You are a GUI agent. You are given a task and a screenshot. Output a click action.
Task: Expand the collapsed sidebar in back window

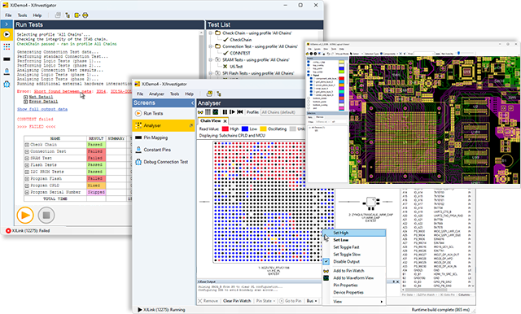tap(7, 24)
